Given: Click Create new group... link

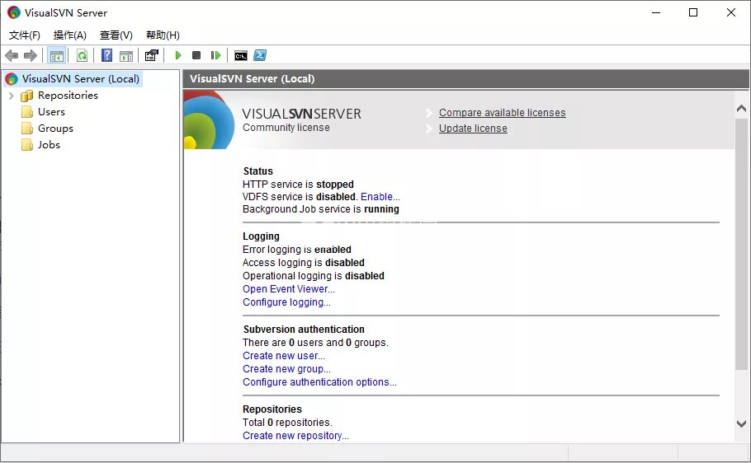Looking at the screenshot, I should (286, 369).
